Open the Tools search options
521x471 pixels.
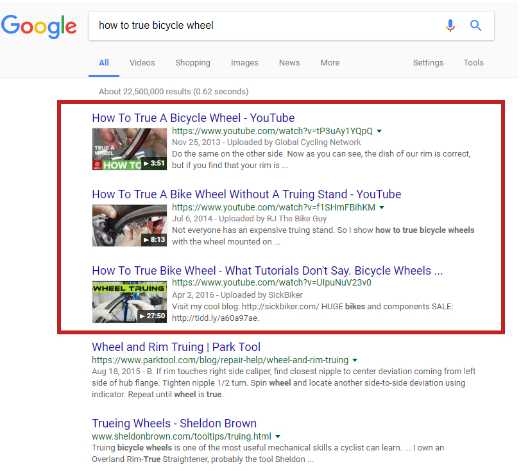point(474,62)
